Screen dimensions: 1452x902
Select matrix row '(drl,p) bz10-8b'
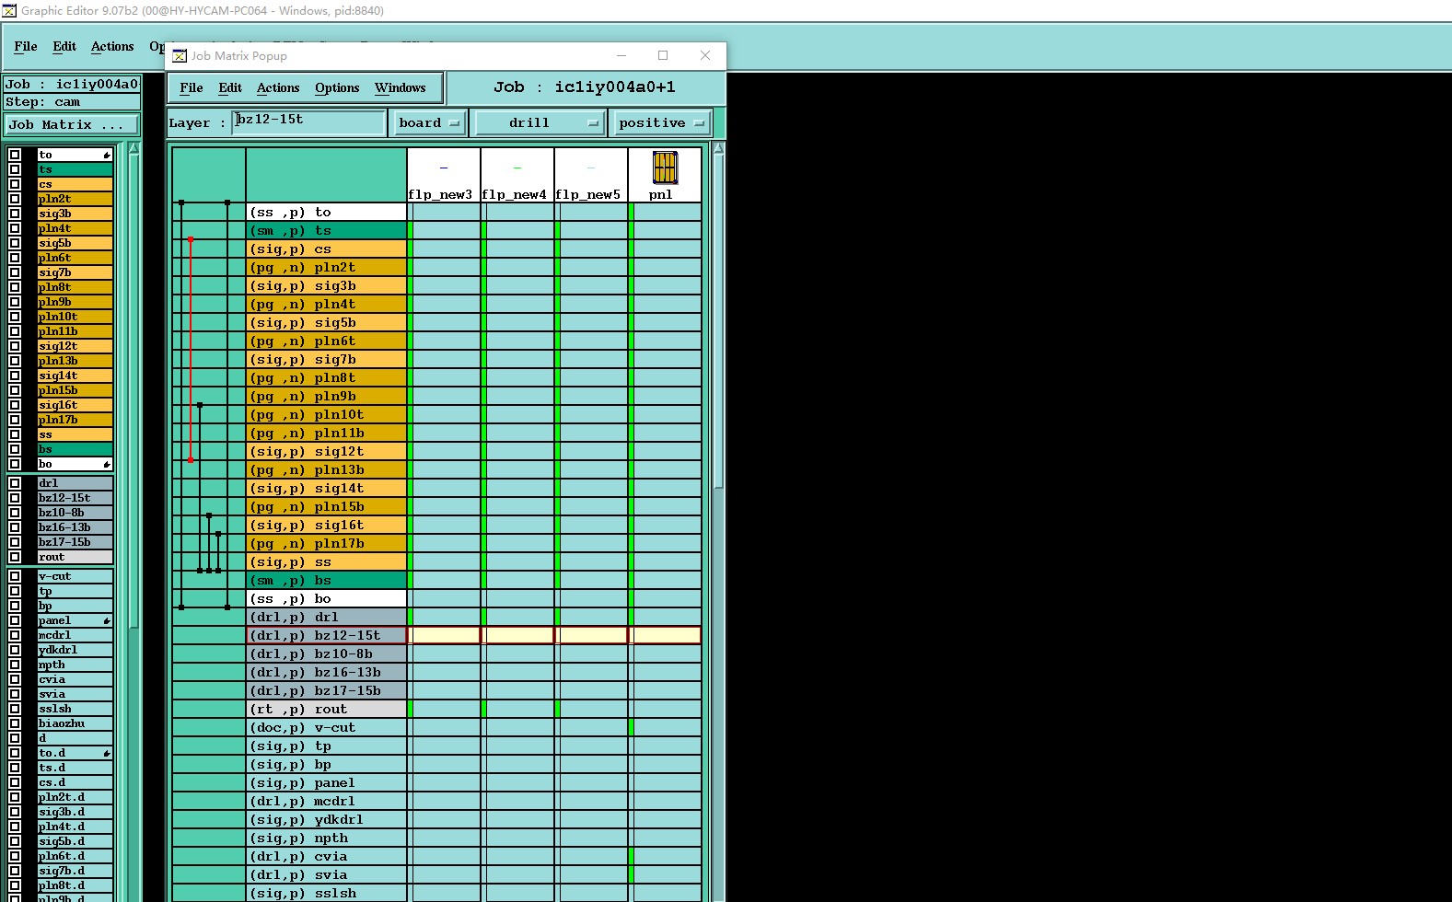click(x=327, y=653)
